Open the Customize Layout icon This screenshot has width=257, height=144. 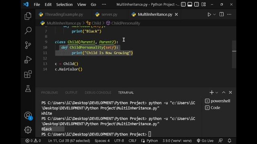204,4
